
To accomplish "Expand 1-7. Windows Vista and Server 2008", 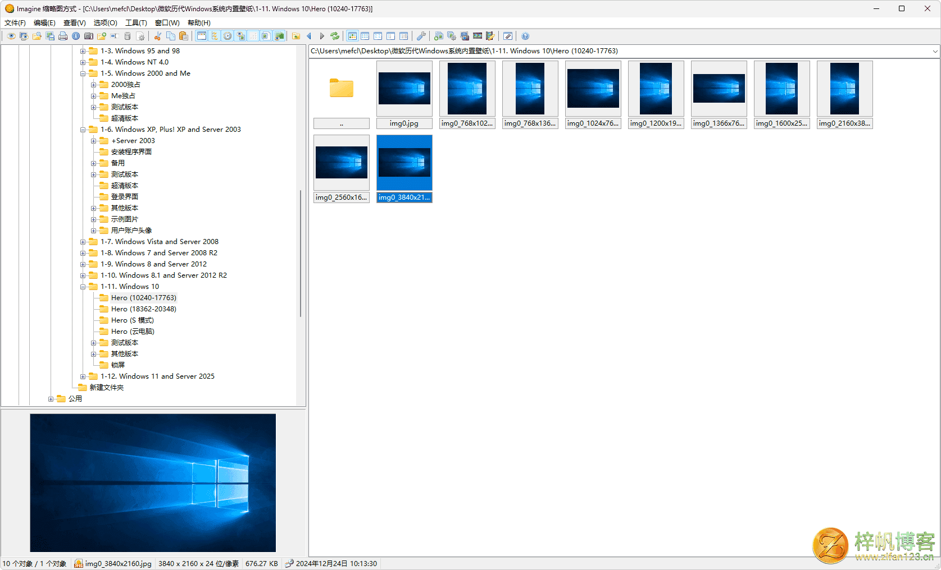I will pyautogui.click(x=83, y=242).
